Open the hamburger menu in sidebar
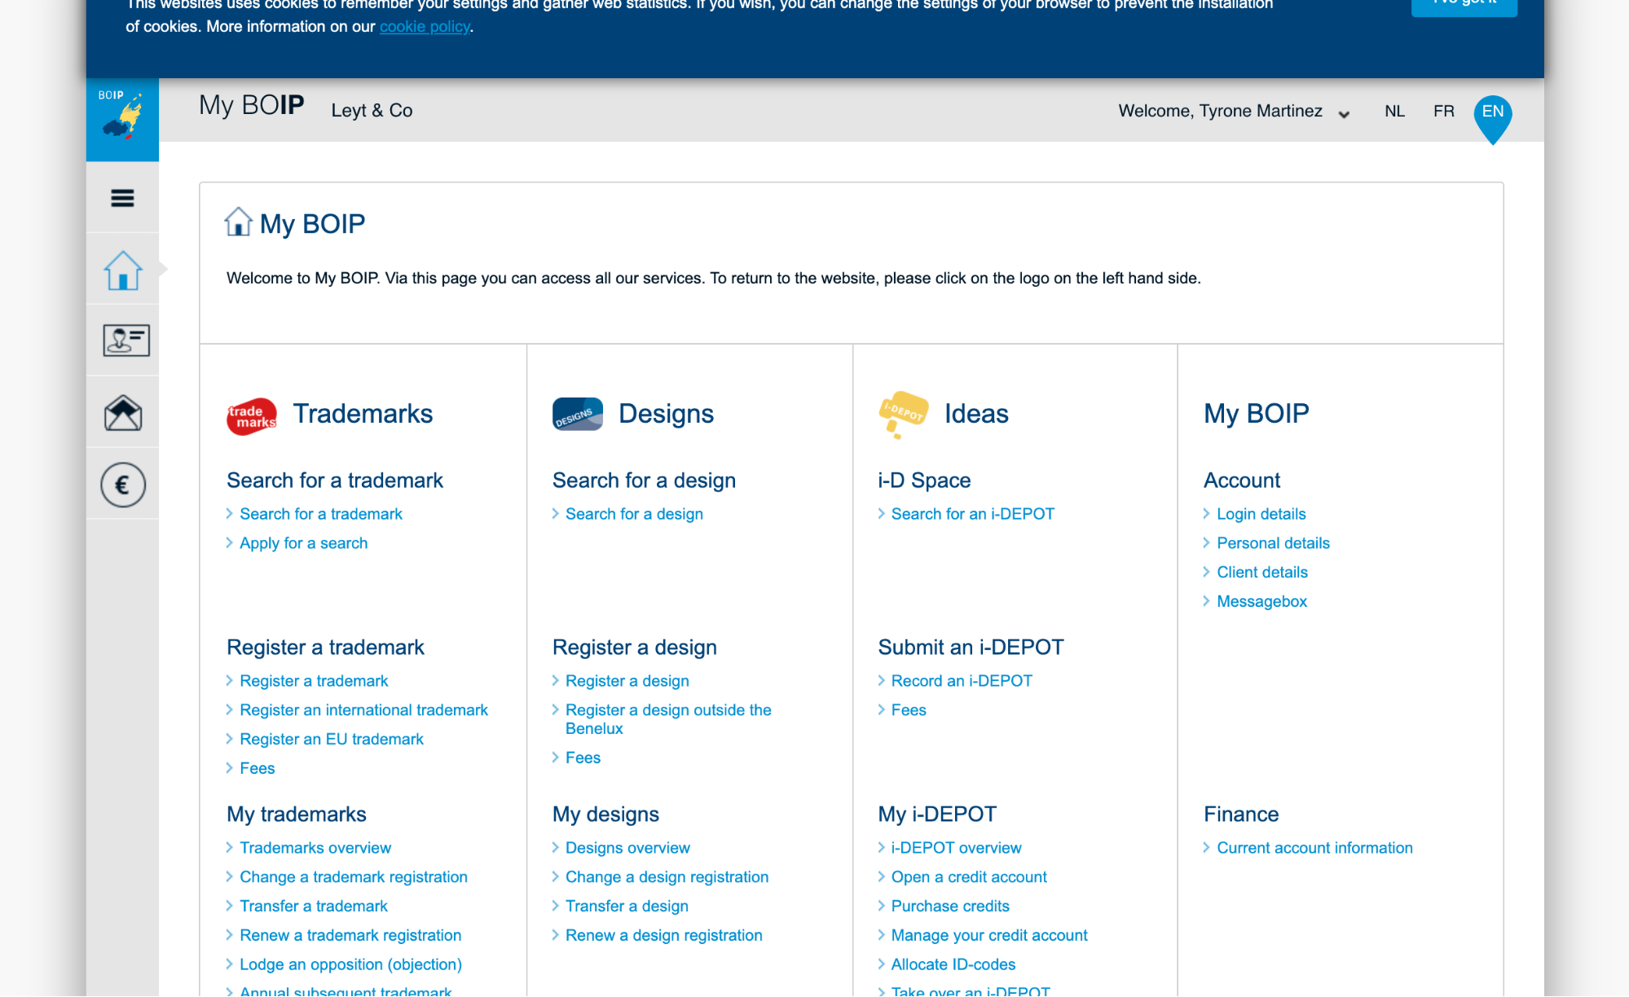This screenshot has width=1629, height=997. click(122, 198)
